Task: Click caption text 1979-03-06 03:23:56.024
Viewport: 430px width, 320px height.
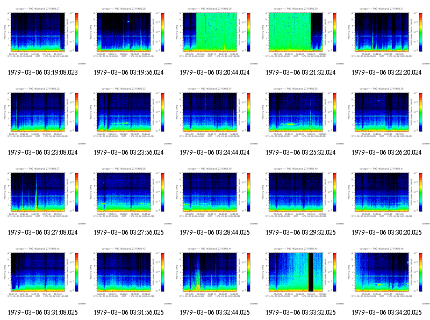Action: 128,152
